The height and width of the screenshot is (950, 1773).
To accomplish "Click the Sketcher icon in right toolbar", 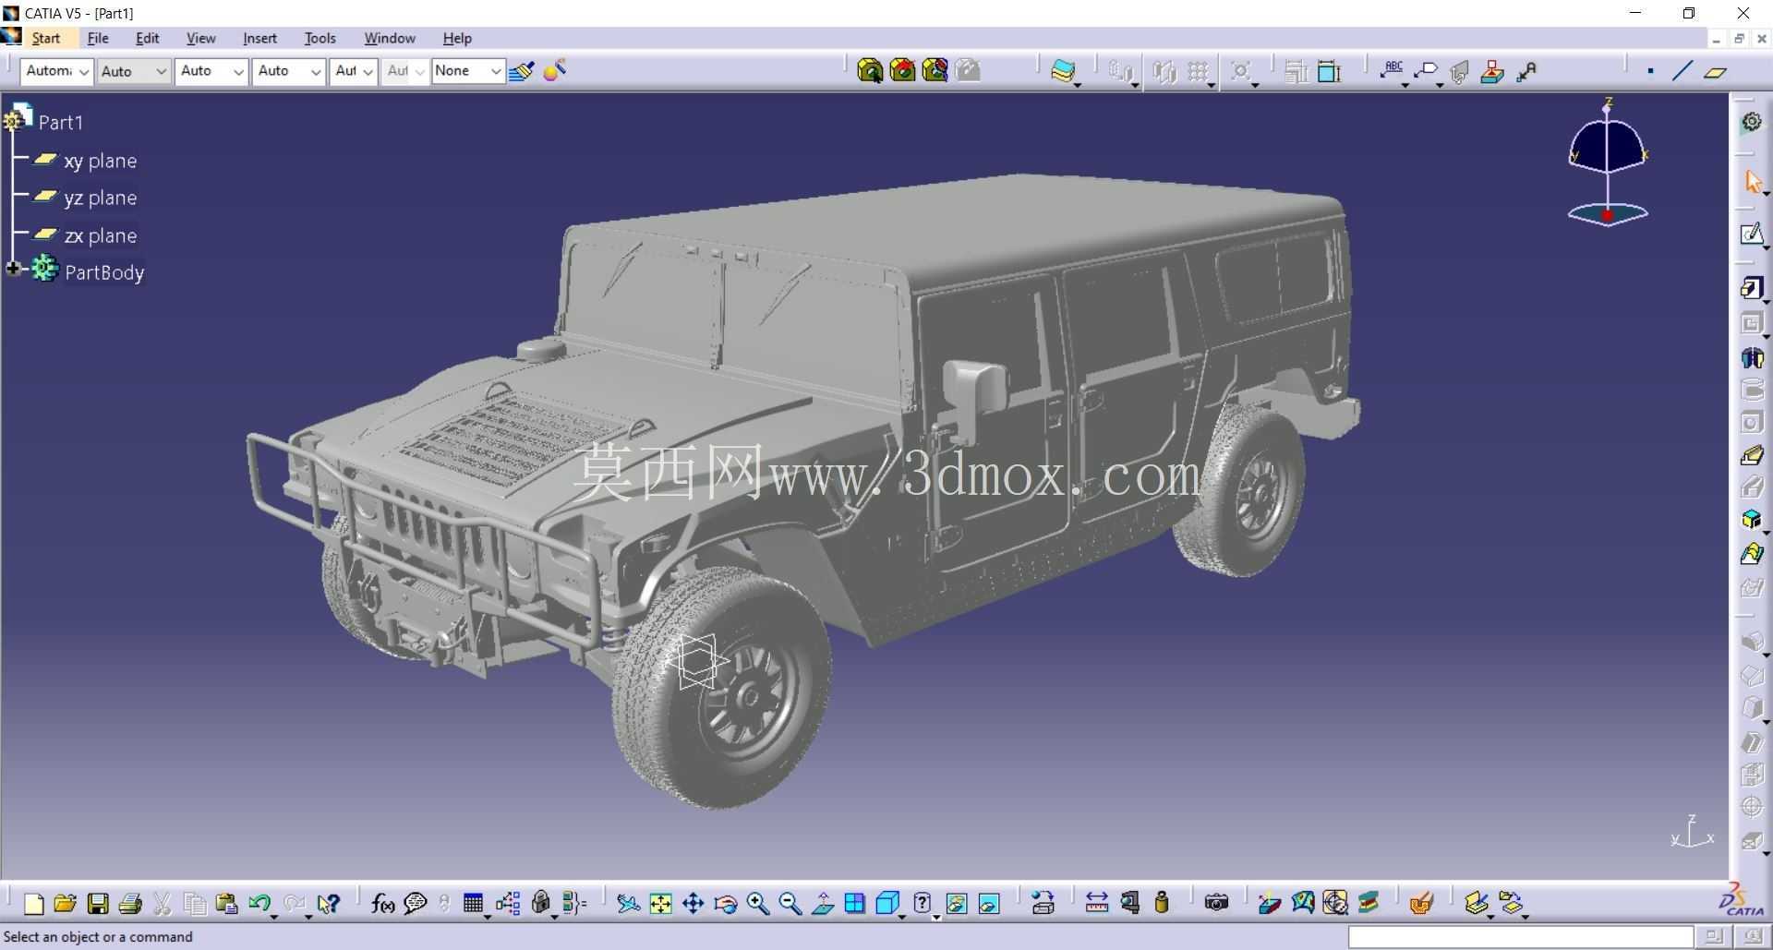I will [1752, 234].
